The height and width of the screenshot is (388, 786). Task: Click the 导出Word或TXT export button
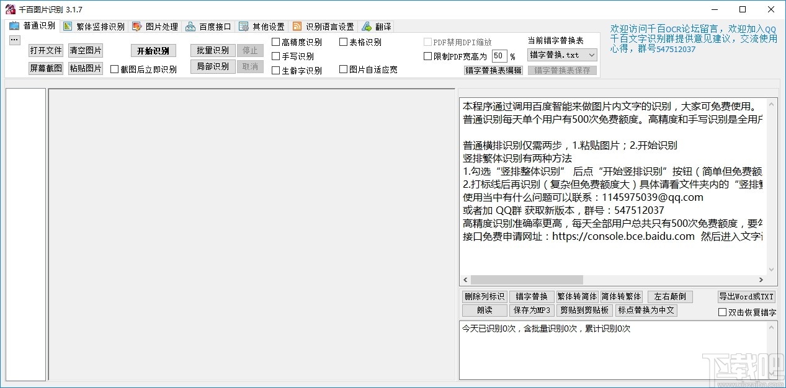click(x=746, y=296)
